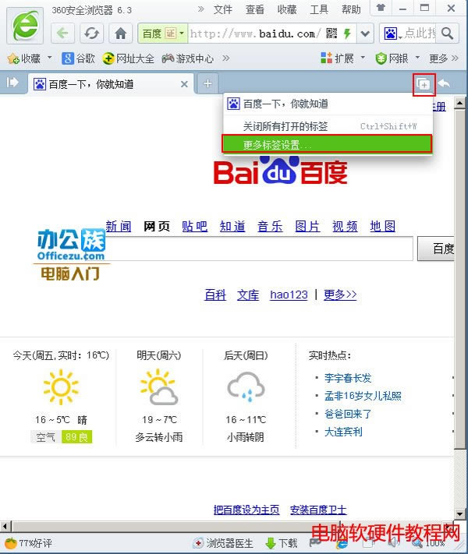This screenshot has width=468, height=554.
Task: Click the vertical scrollbar up arrow
Action: point(460,104)
